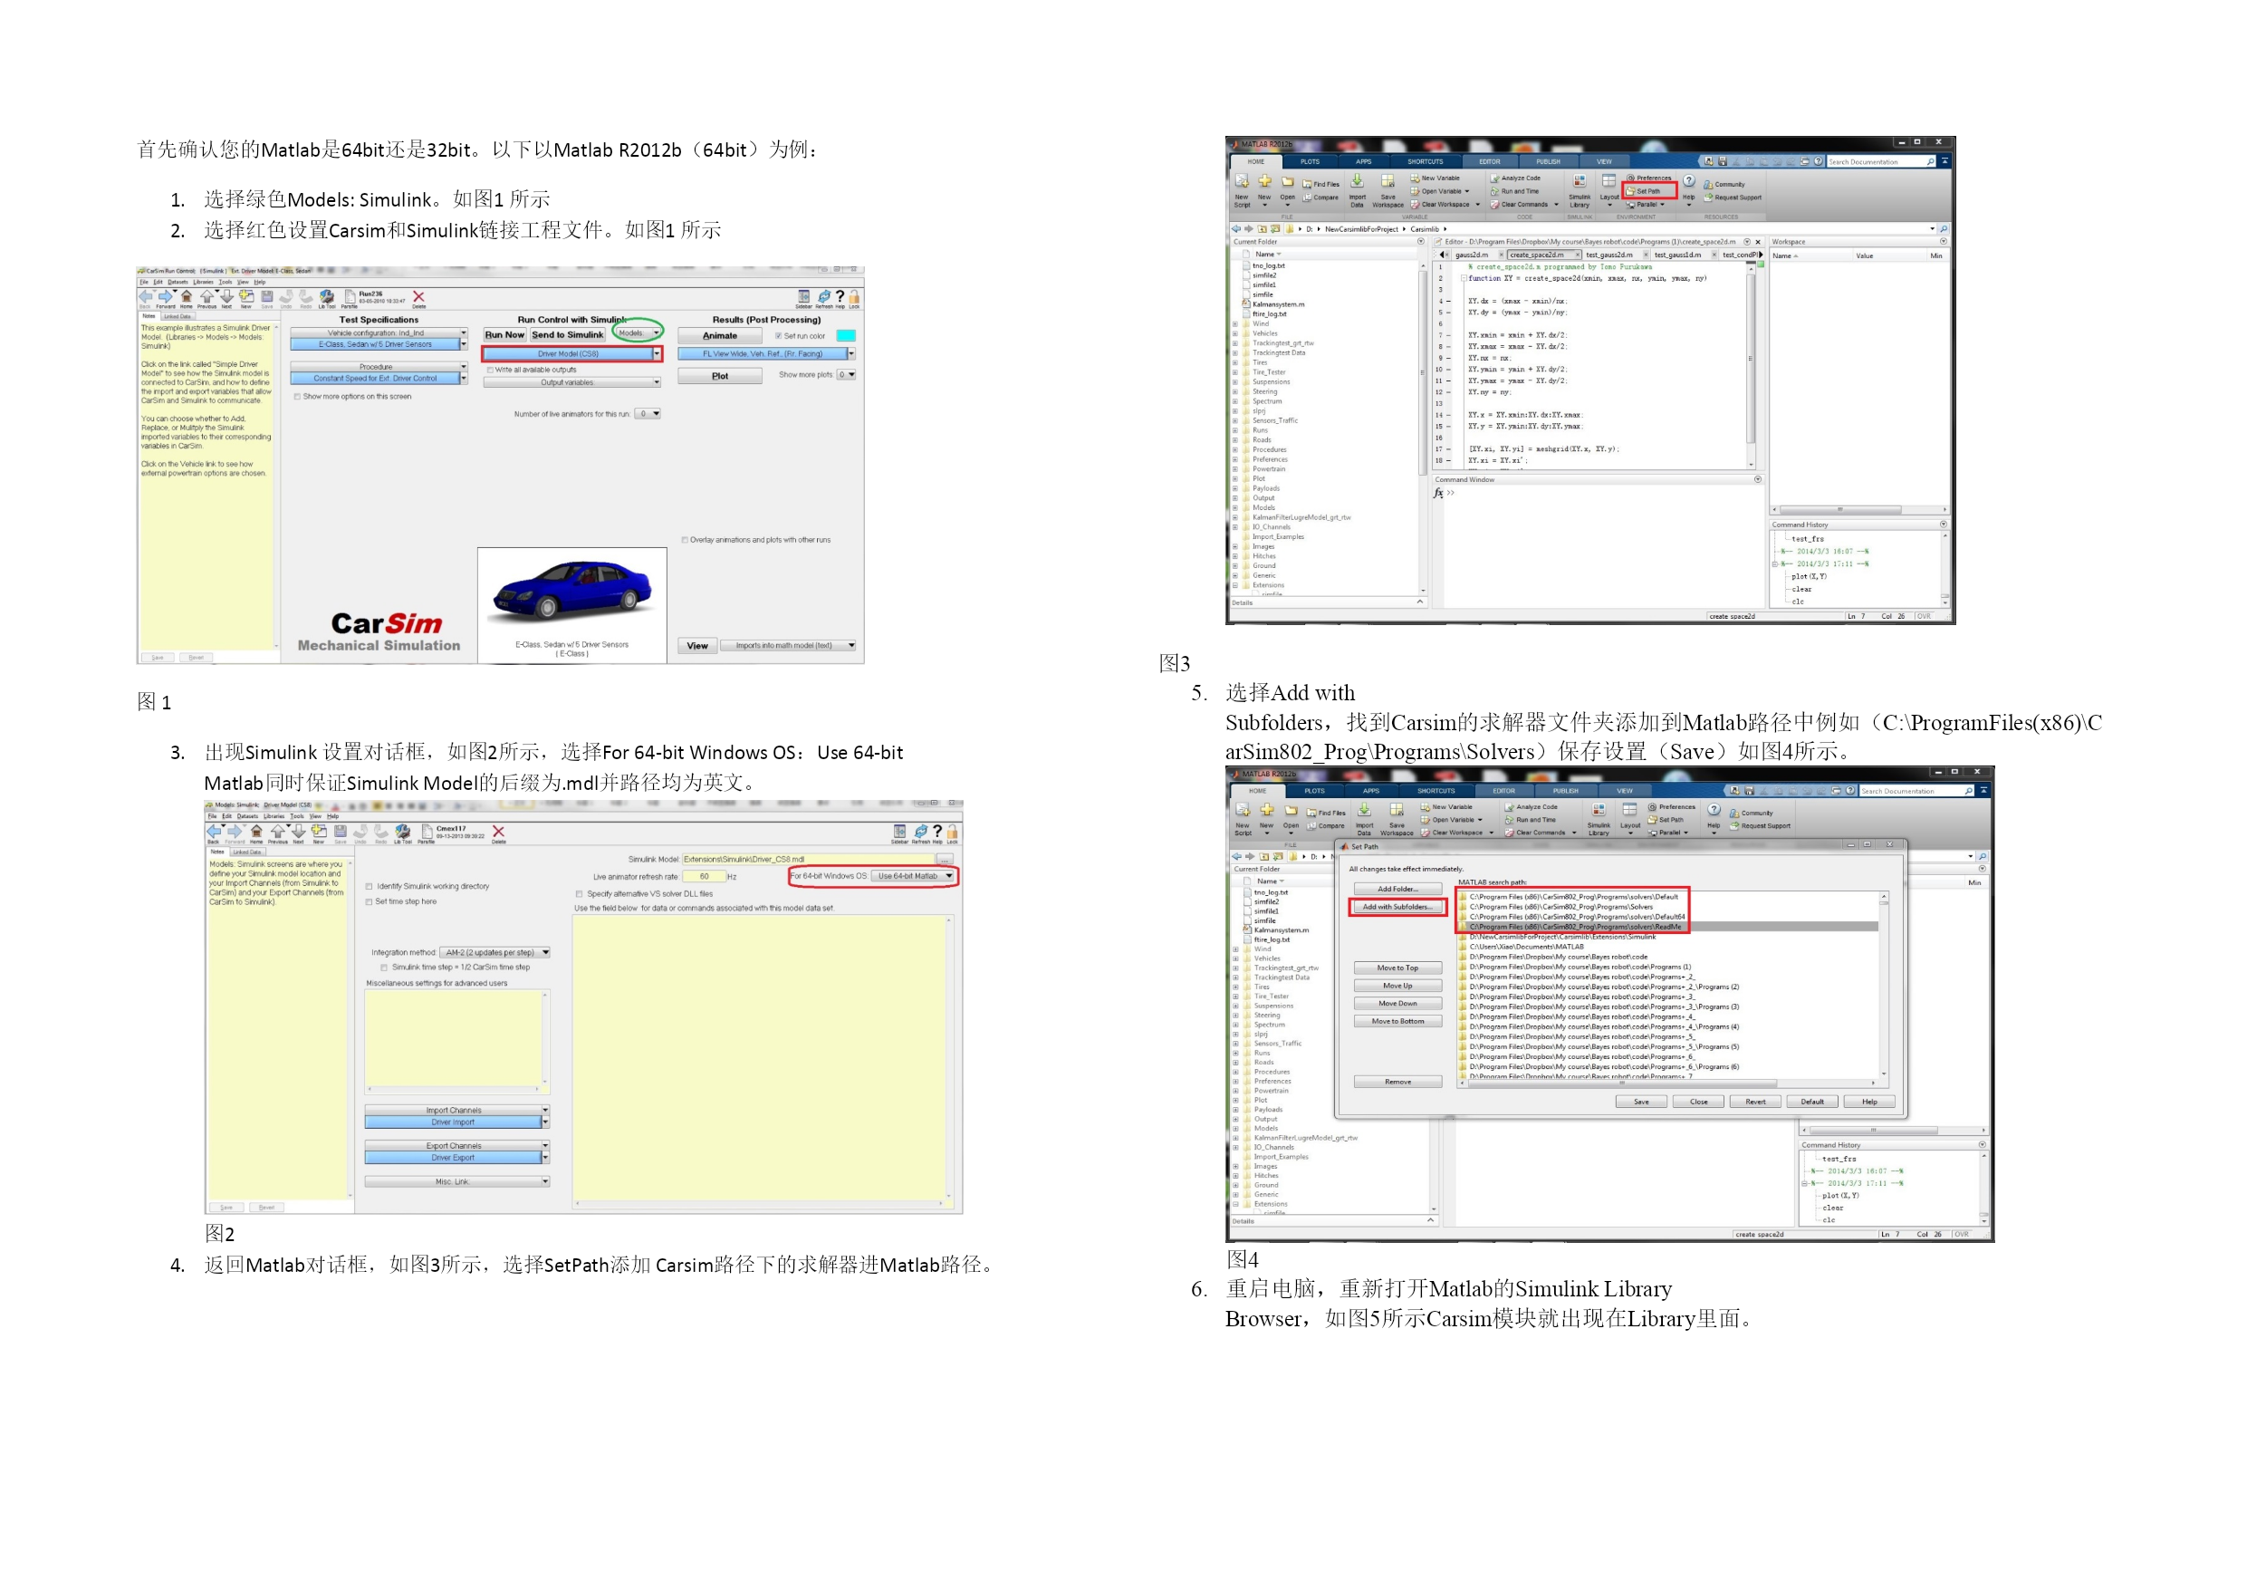Toggle 'Identify Simulink working directory' checkbox
Image resolution: width=2247 pixels, height=1589 pixels.
[369, 887]
